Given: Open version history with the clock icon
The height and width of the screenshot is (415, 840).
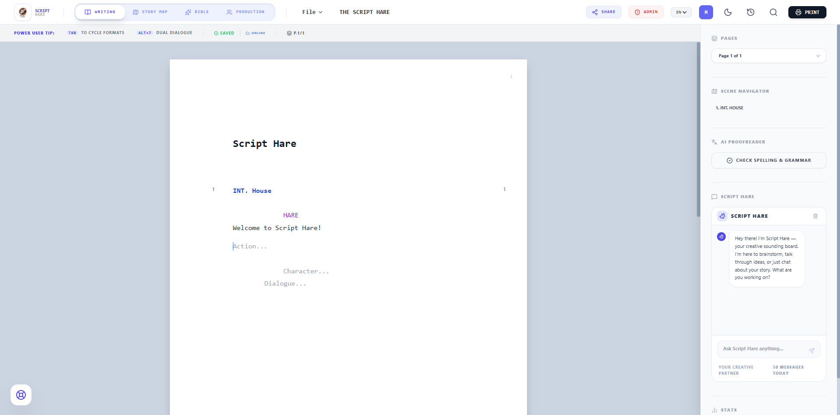Looking at the screenshot, I should point(751,12).
